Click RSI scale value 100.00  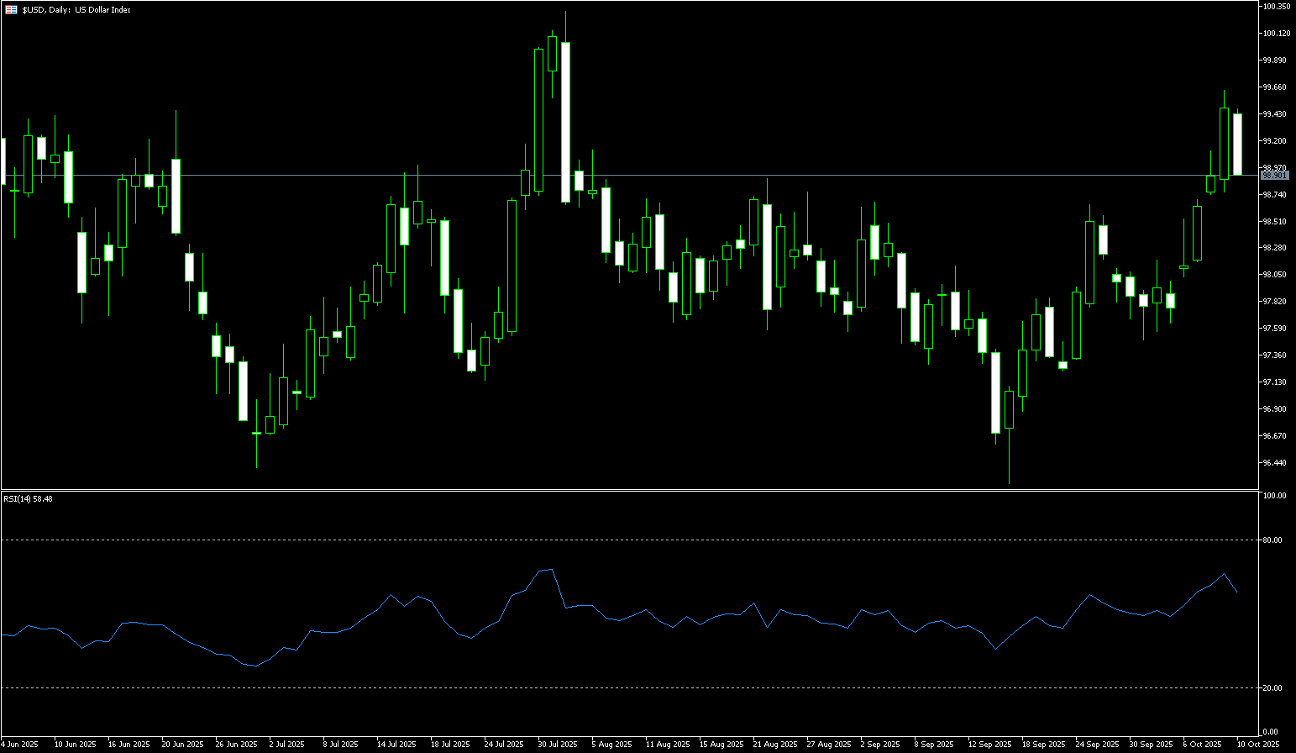click(1274, 496)
